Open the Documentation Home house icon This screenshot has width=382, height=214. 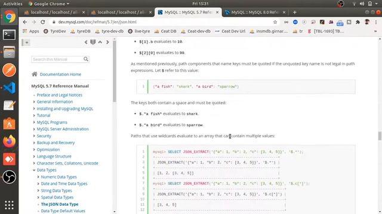pyautogui.click(x=35, y=74)
